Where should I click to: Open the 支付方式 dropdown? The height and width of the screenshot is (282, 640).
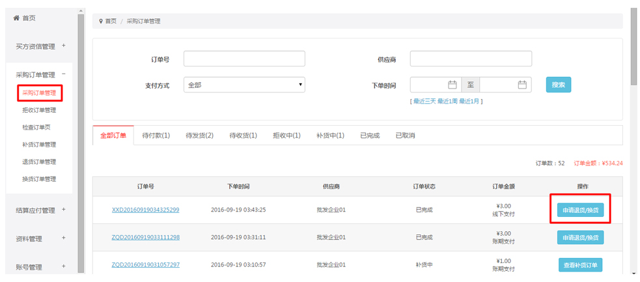click(x=244, y=85)
